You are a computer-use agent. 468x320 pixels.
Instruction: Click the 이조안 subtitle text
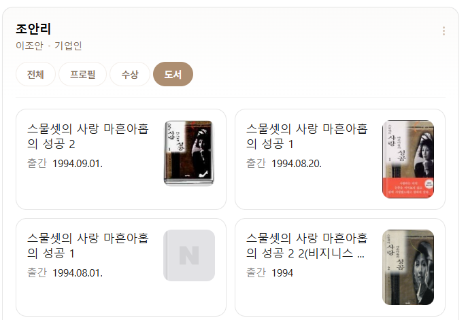pyautogui.click(x=29, y=46)
